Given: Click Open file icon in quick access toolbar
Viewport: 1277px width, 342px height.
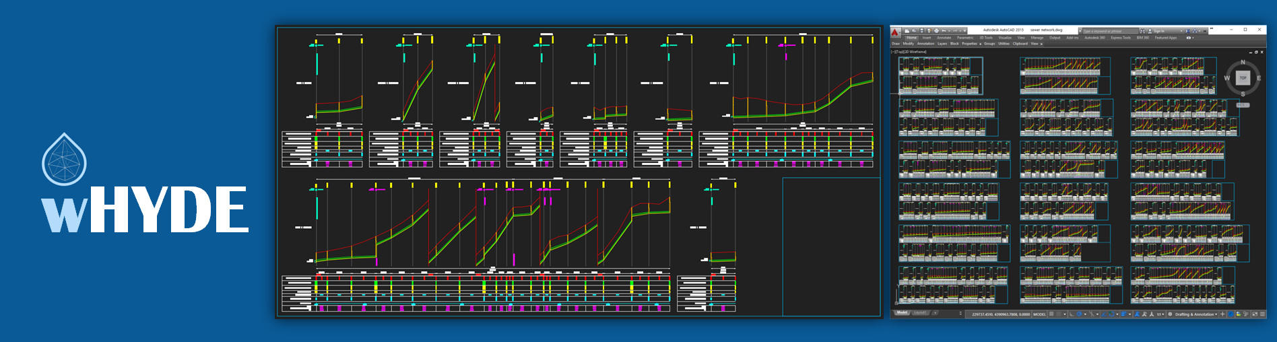Looking at the screenshot, I should (914, 31).
